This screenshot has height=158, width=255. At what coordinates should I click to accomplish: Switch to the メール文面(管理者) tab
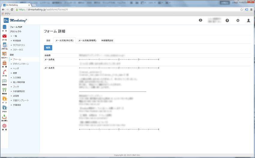pos(87,41)
